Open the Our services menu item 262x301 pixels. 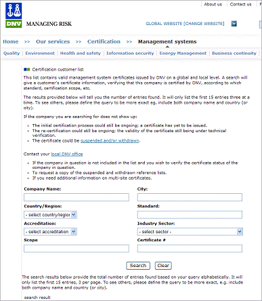click(x=53, y=41)
